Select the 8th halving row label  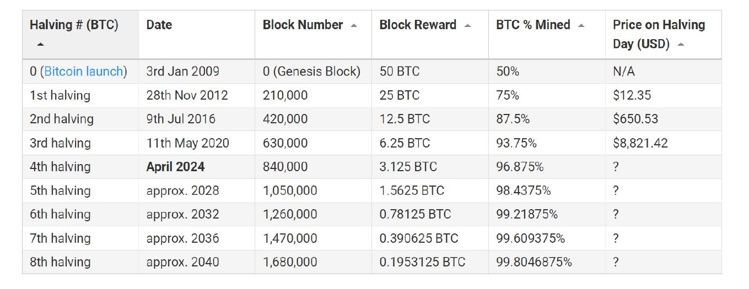pos(60,262)
